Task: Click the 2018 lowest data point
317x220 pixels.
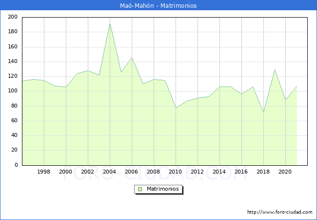Action: point(264,111)
